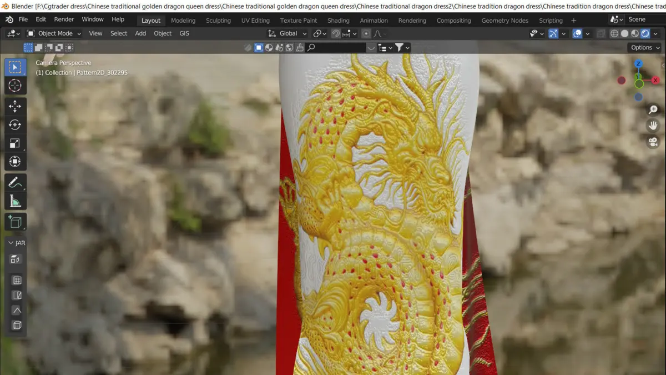Add a new workspace with plus
666x375 pixels.
tap(573, 21)
